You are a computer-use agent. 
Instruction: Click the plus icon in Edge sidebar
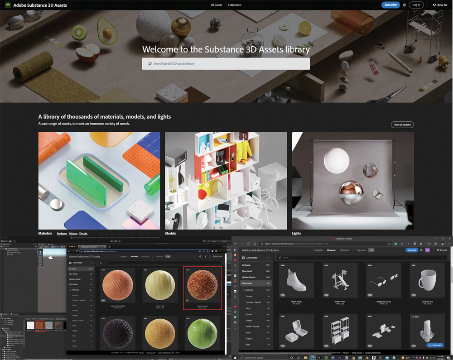tap(235, 328)
